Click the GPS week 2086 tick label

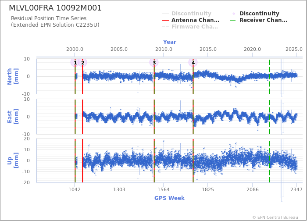[252, 189]
